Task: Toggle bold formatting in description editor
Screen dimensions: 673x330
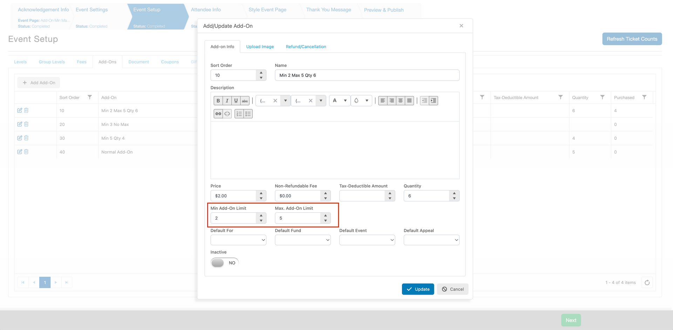Action: click(218, 101)
